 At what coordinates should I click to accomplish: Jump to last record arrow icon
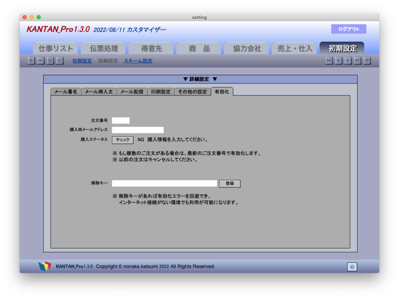pyautogui.click(x=357, y=61)
